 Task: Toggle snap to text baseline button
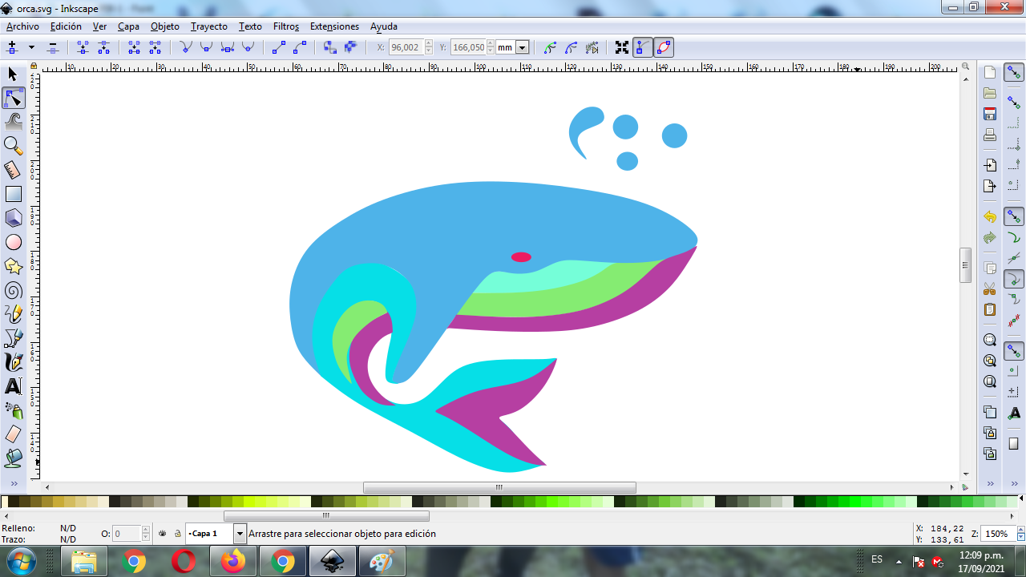pyautogui.click(x=1014, y=412)
